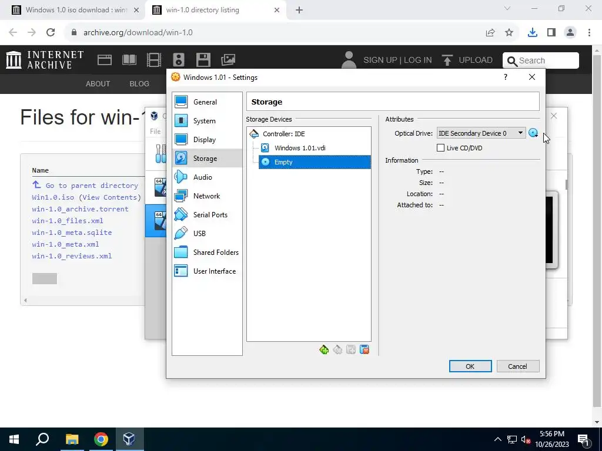Click win-1.0_meta.xml link
Image resolution: width=602 pixels, height=451 pixels.
[66, 244]
